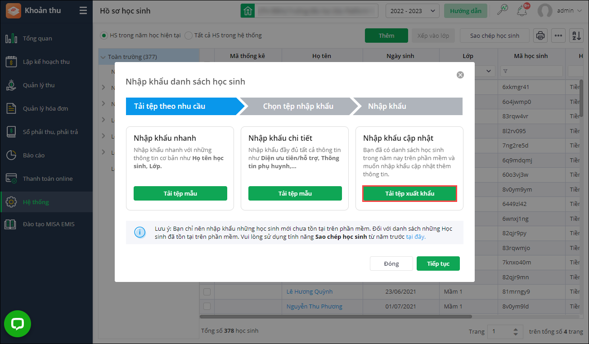Open the green chat support bubble
The image size is (589, 344).
pos(18,324)
